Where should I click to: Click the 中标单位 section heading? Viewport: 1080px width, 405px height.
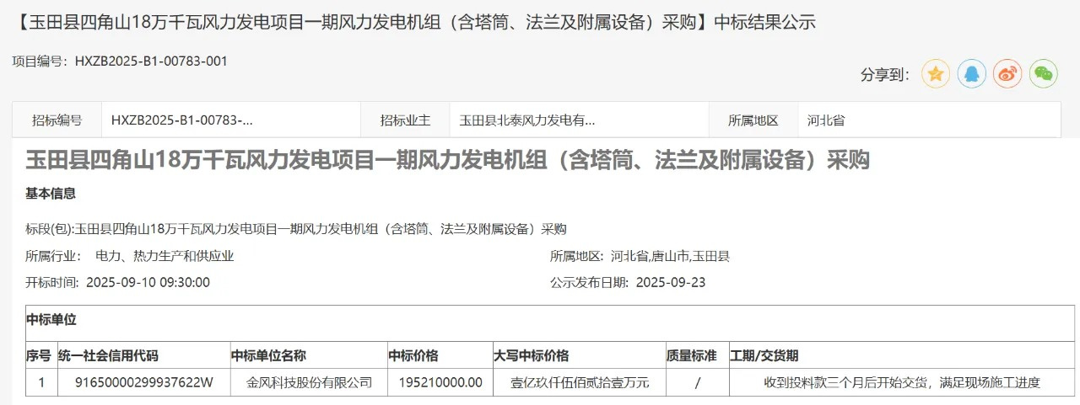51,320
